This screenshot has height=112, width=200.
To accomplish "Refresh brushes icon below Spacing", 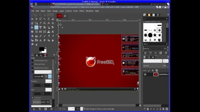I will tap(166, 53).
